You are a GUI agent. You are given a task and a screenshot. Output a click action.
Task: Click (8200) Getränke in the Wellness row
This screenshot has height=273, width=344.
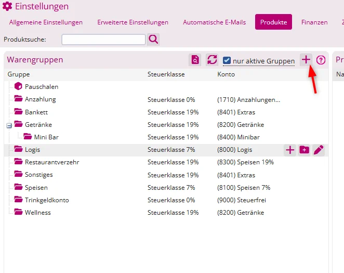(x=241, y=213)
